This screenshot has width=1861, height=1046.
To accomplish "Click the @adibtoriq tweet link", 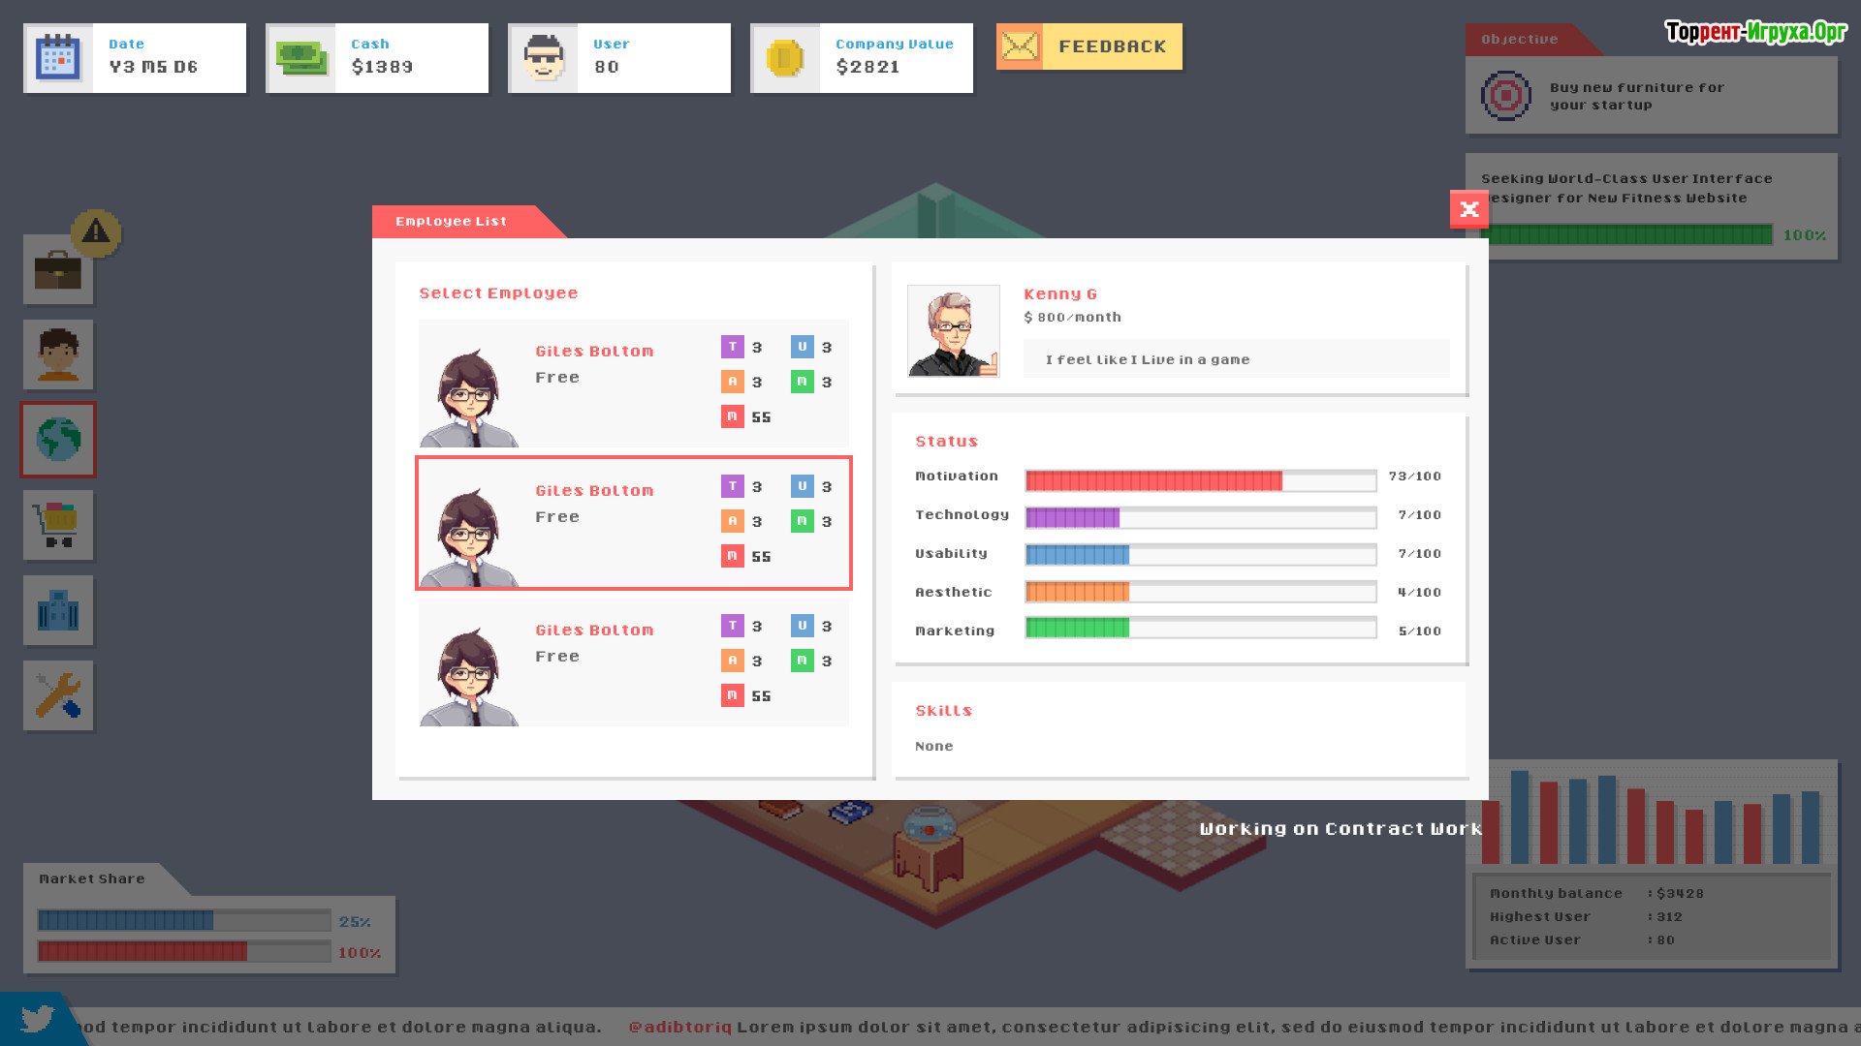I will [679, 1027].
